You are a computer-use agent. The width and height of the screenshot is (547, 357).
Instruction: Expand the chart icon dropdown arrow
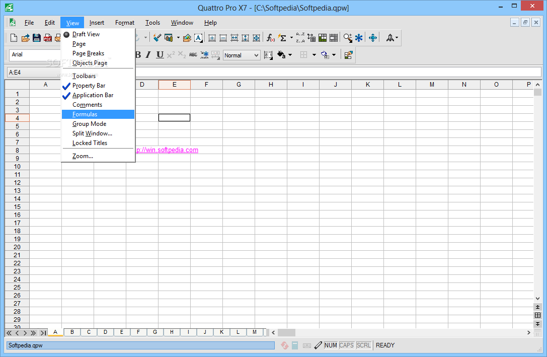point(178,38)
